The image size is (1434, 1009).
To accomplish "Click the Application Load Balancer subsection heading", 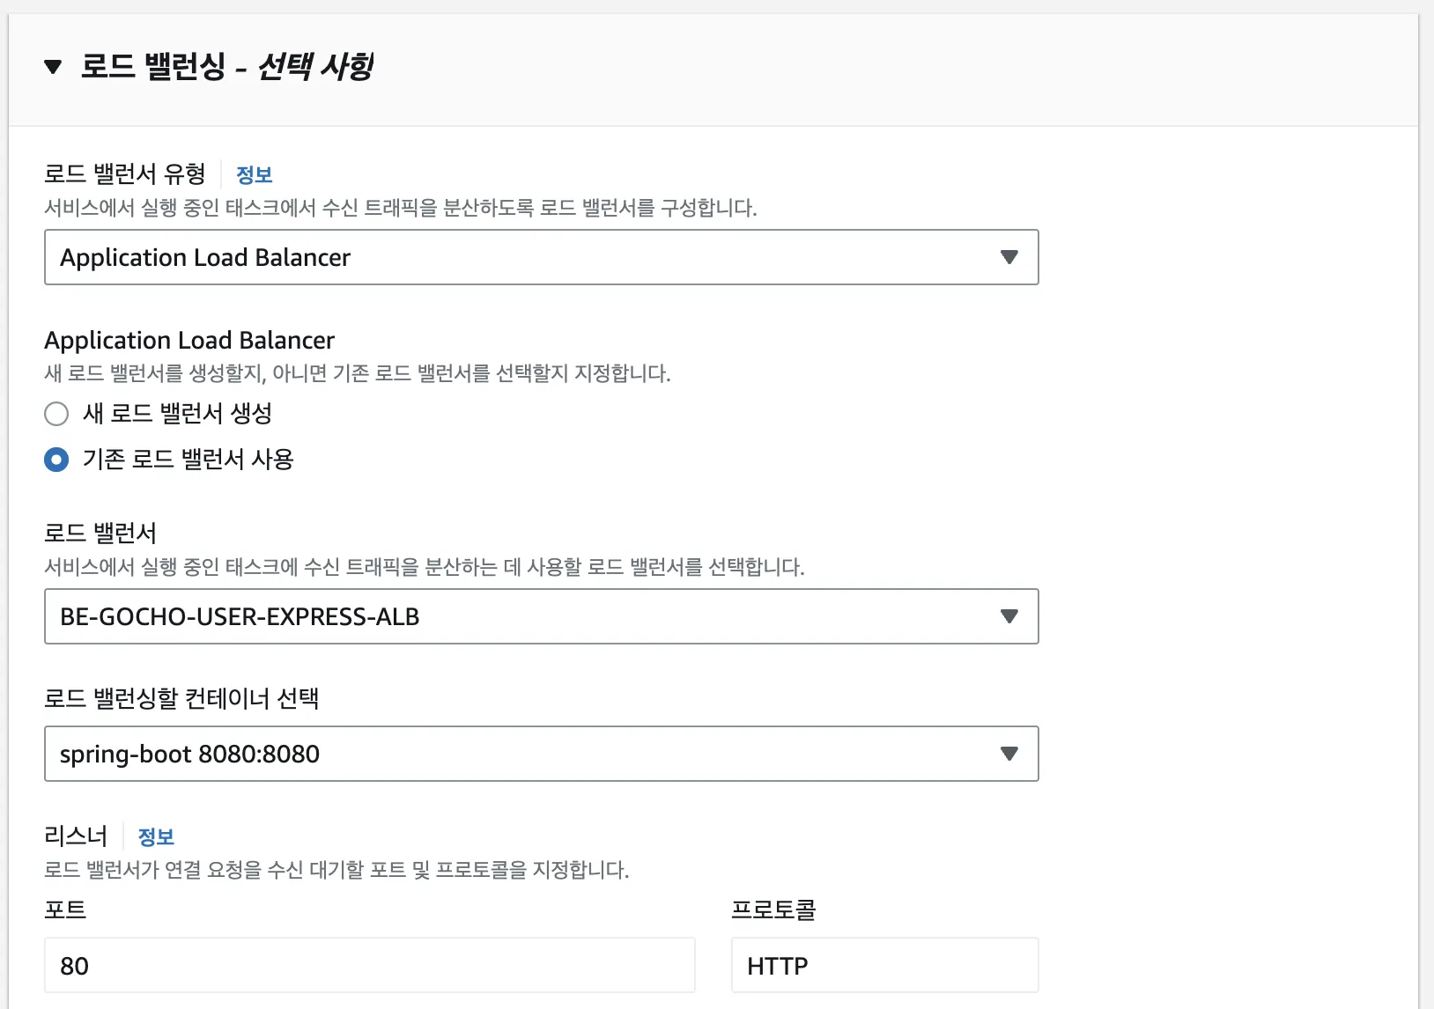I will (x=189, y=341).
